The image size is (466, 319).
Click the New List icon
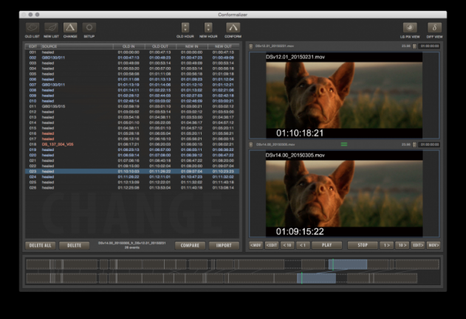coord(51,28)
